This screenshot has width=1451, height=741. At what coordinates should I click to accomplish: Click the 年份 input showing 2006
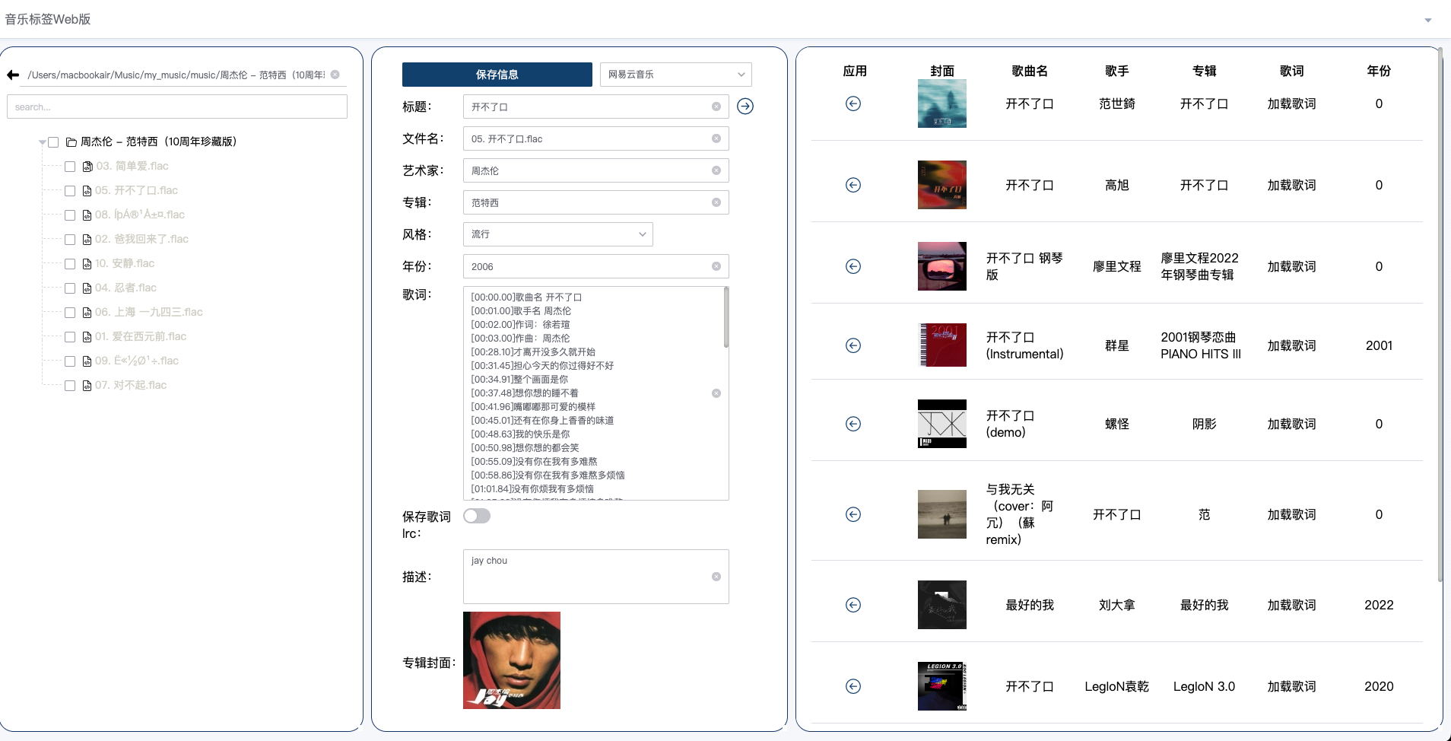click(x=596, y=266)
